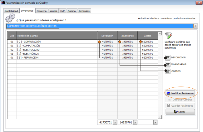
Task: Select the [I] - ELECTRICIDAD row
Action: coord(82,50)
